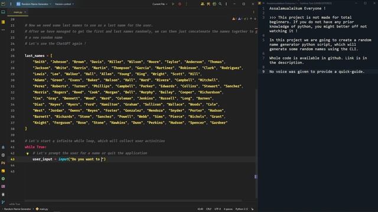Change the CRLF line separator setting
Image resolution: width=378 pixels, height=212 pixels.
tap(208, 209)
